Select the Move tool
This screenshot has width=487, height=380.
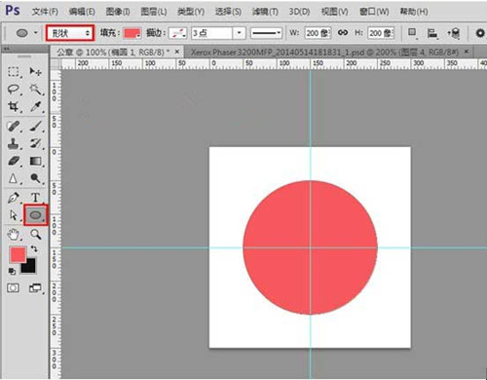click(x=35, y=71)
